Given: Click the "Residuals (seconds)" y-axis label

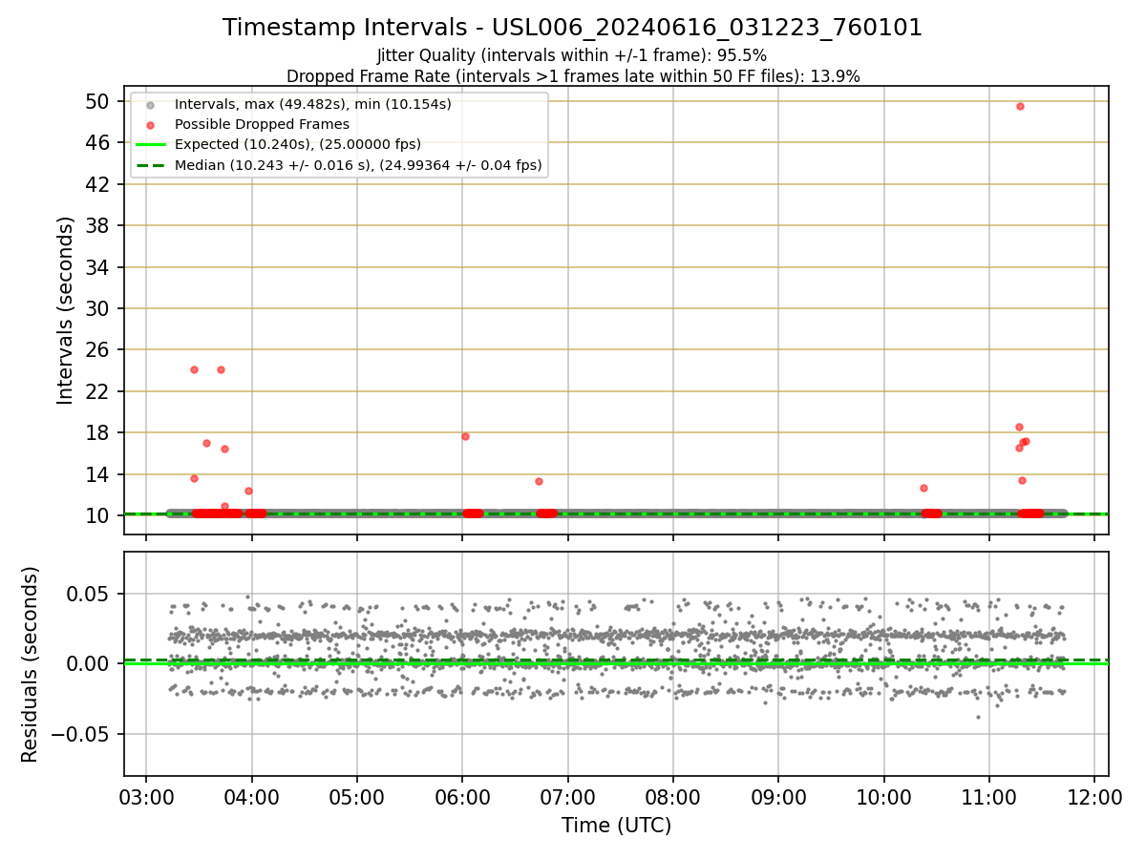Looking at the screenshot, I should (x=31, y=664).
